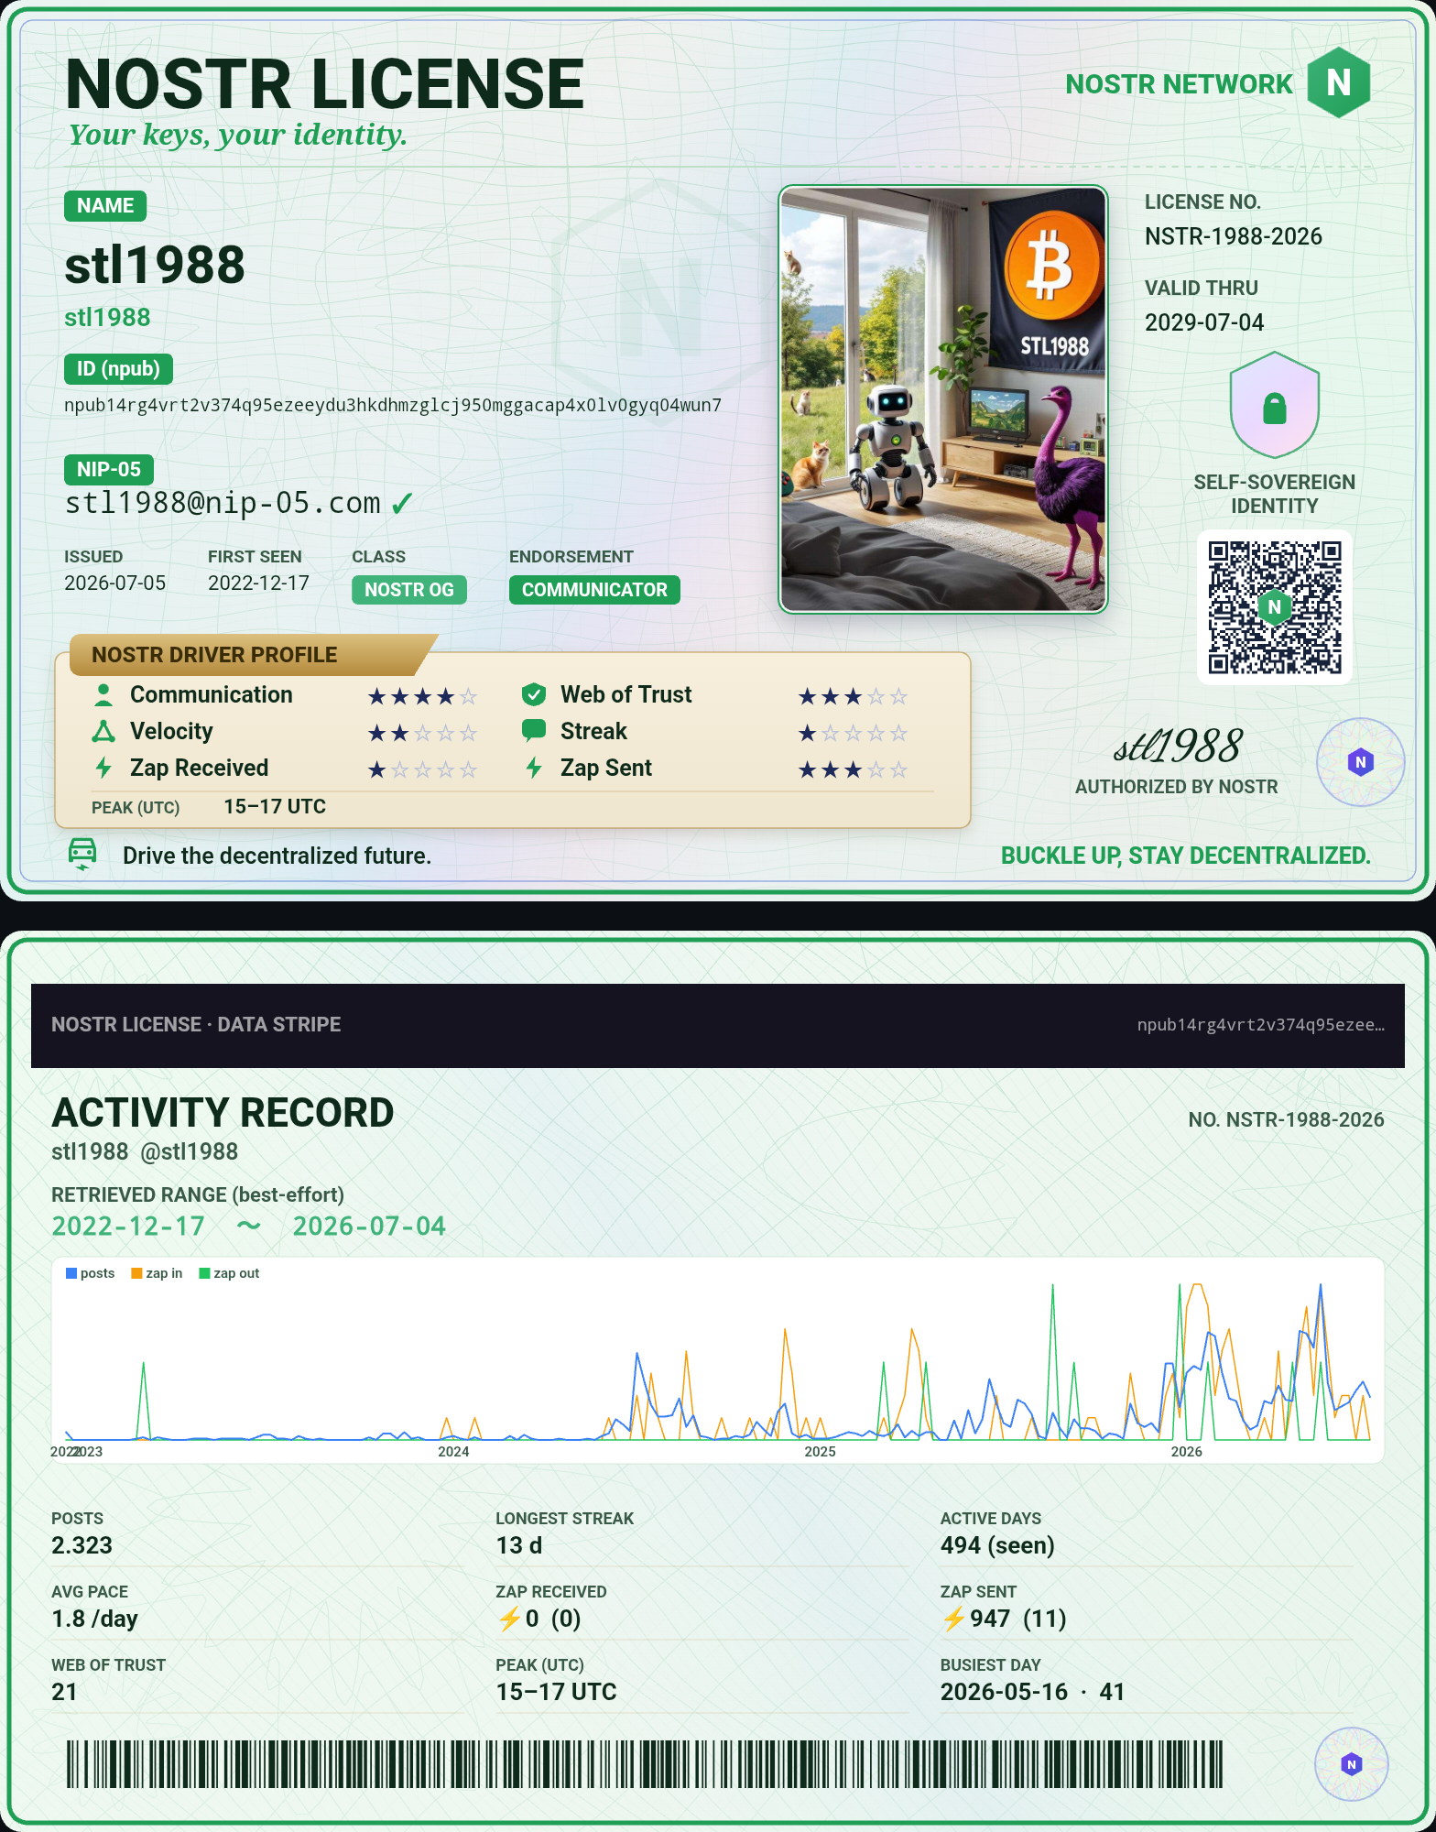
Task: Click the holographic N seal beside the barcode
Action: [x=1351, y=1764]
